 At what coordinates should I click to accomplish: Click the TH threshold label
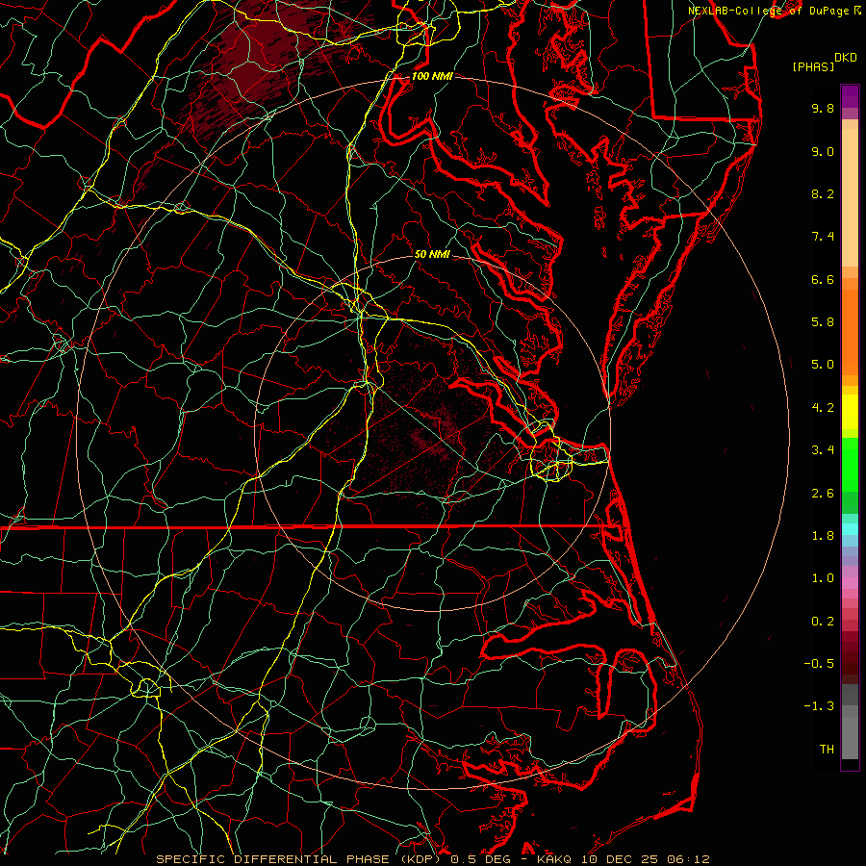(827, 750)
